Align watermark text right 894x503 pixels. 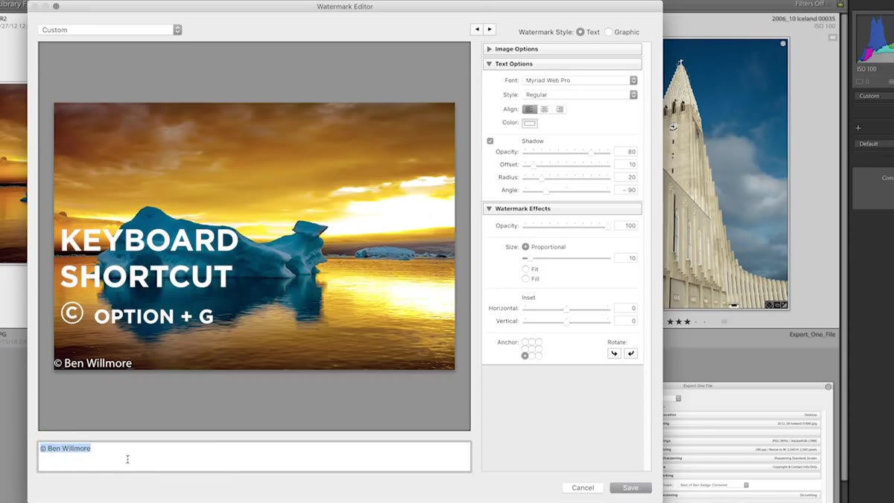(x=559, y=109)
